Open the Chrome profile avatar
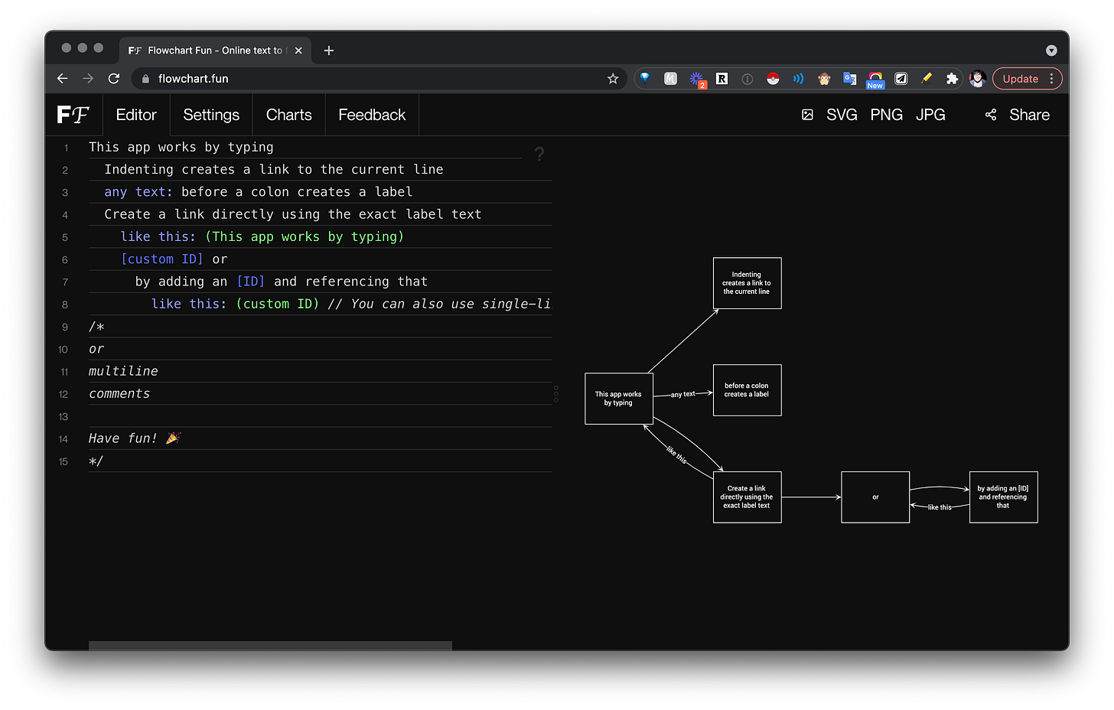Image resolution: width=1114 pixels, height=710 pixels. point(977,78)
